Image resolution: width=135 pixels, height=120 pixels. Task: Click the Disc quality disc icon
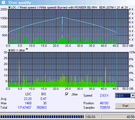click(4, 2)
